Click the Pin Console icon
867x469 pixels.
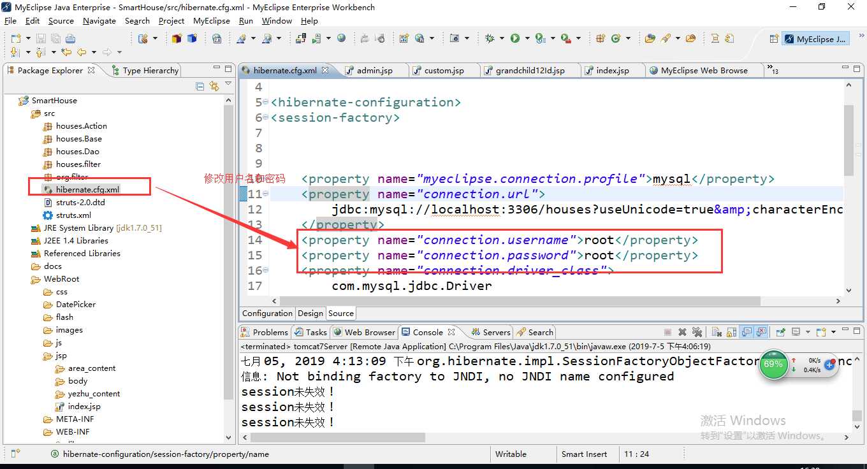(x=780, y=332)
